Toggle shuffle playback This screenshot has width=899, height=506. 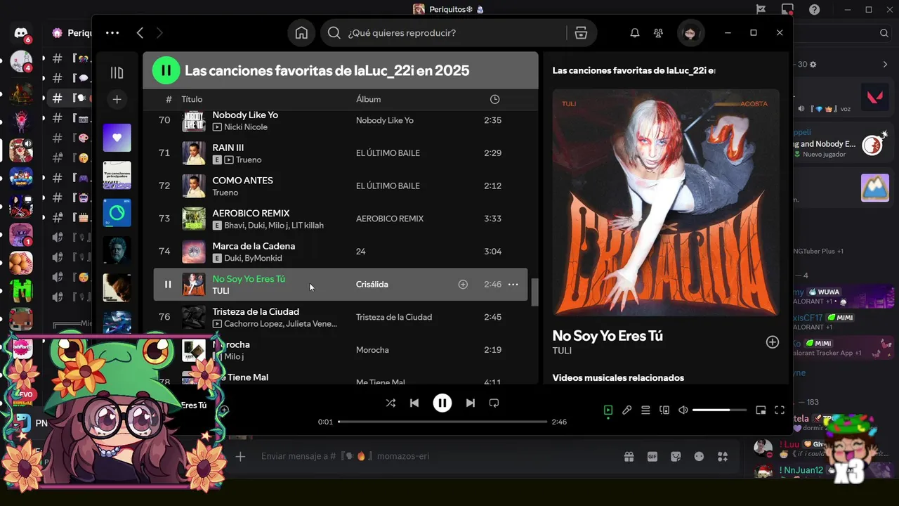tap(391, 403)
